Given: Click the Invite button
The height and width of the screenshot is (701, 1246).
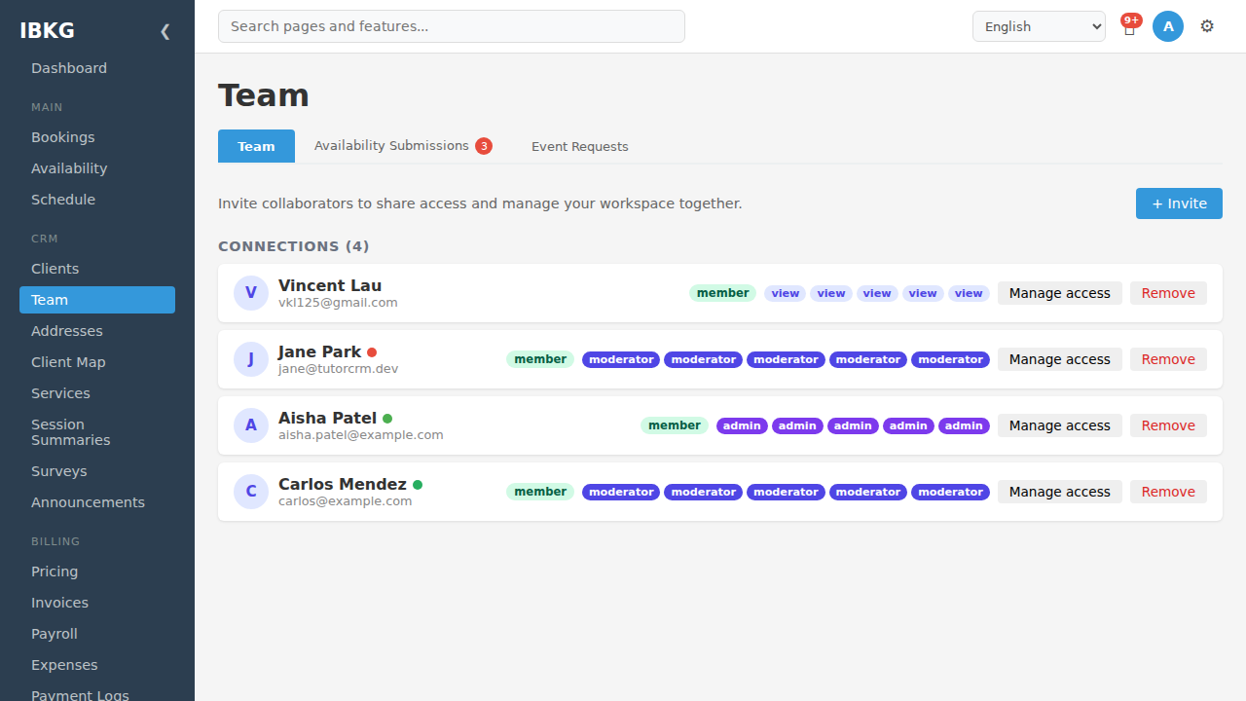Looking at the screenshot, I should coord(1179,203).
